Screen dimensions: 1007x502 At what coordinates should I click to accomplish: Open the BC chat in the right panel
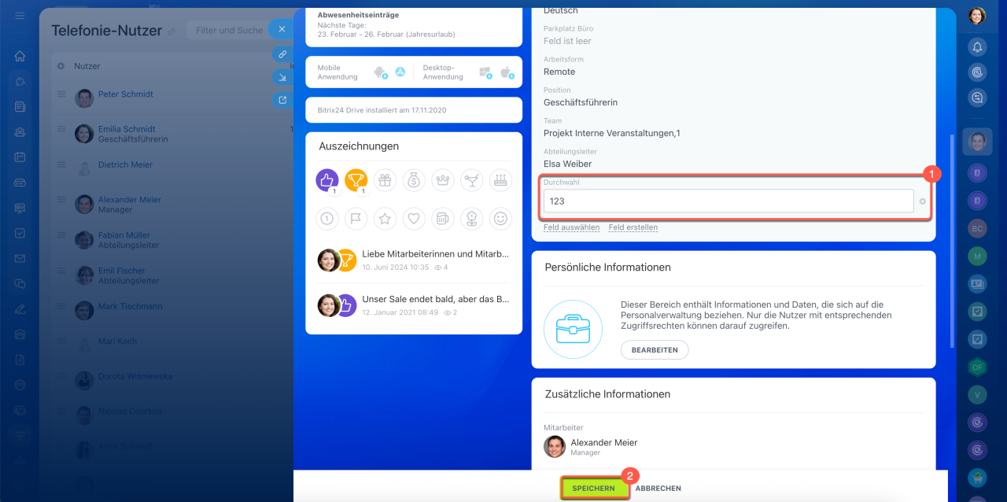click(977, 228)
